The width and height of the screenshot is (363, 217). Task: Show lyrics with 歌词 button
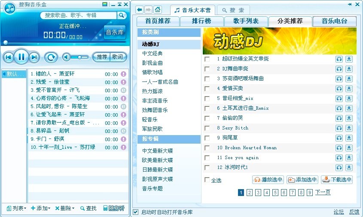click(118, 57)
